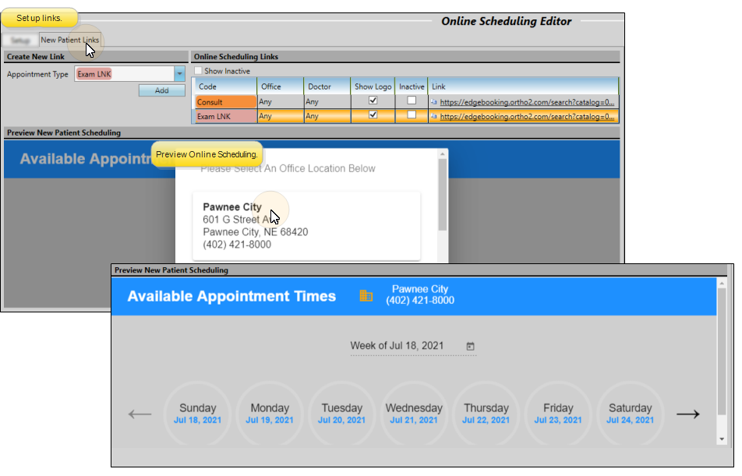Select the Wednesday Jul 21 day circle
742x476 pixels.
click(414, 414)
